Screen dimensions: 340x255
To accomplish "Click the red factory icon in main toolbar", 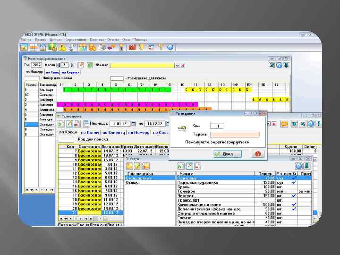I will pyautogui.click(x=132, y=47).
